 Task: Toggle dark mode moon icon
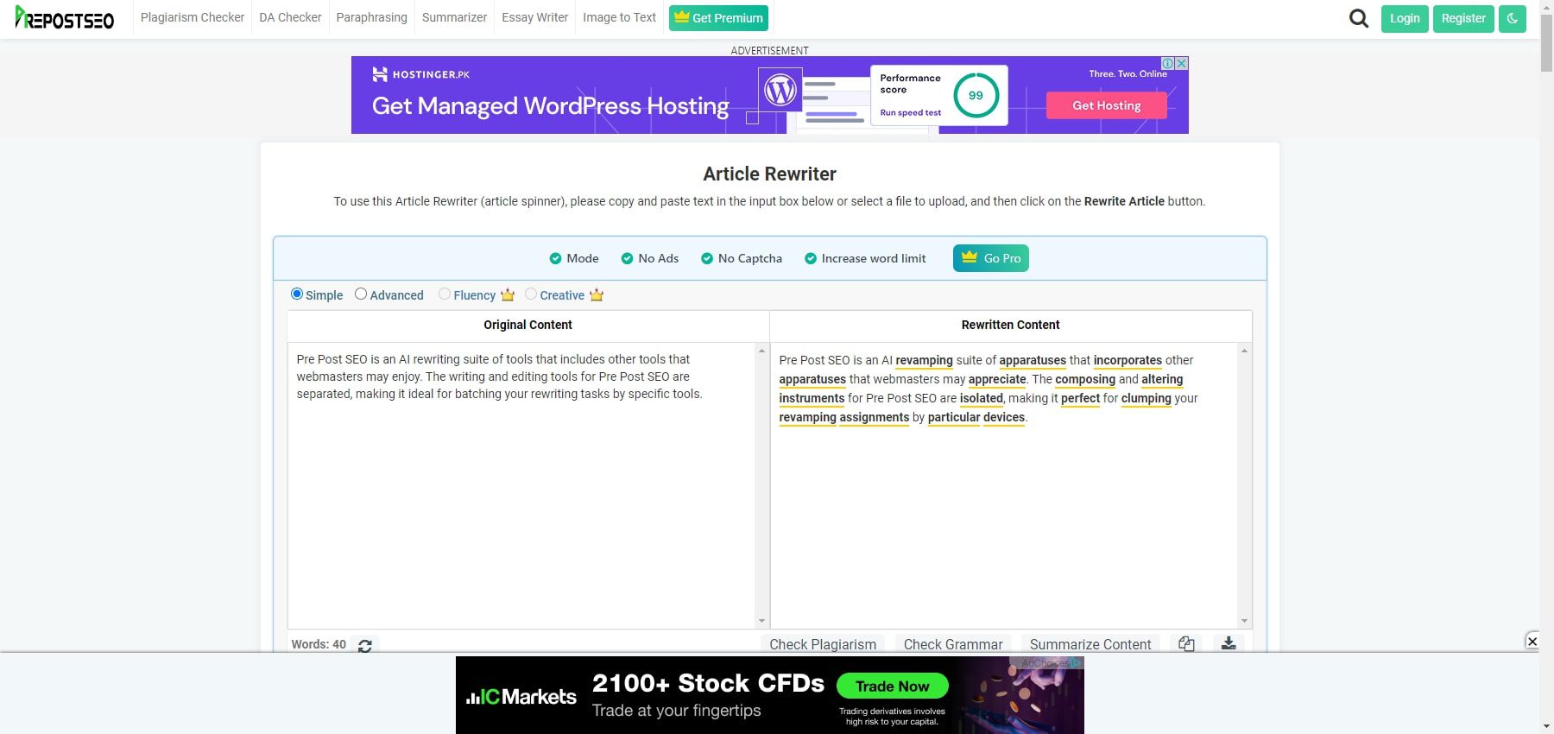point(1513,18)
